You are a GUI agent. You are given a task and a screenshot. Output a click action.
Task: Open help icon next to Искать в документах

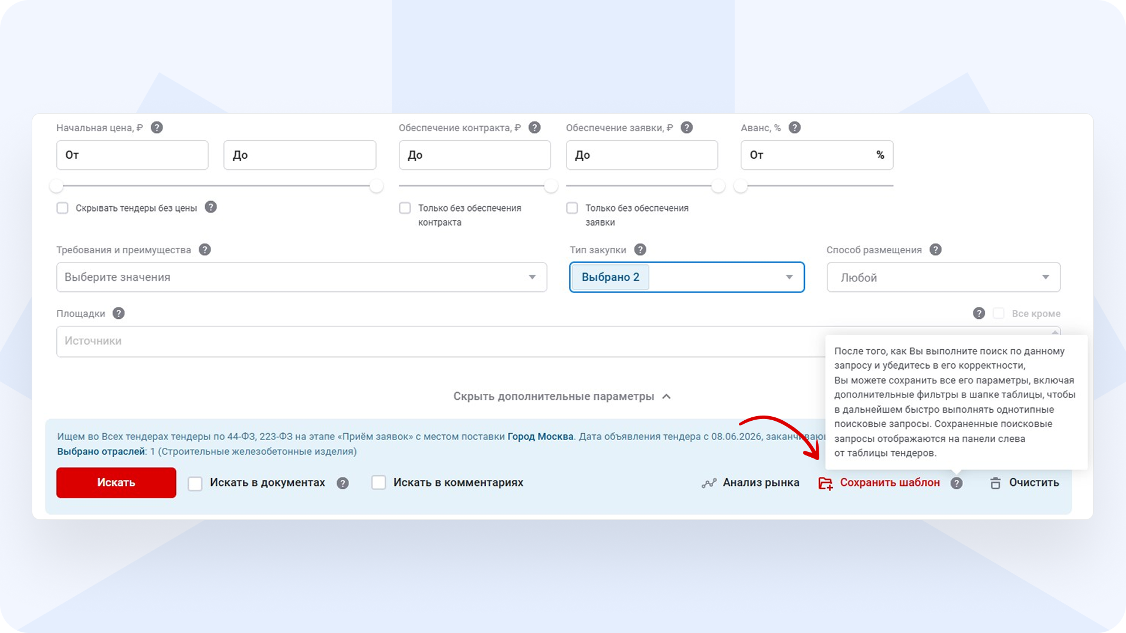tap(343, 484)
